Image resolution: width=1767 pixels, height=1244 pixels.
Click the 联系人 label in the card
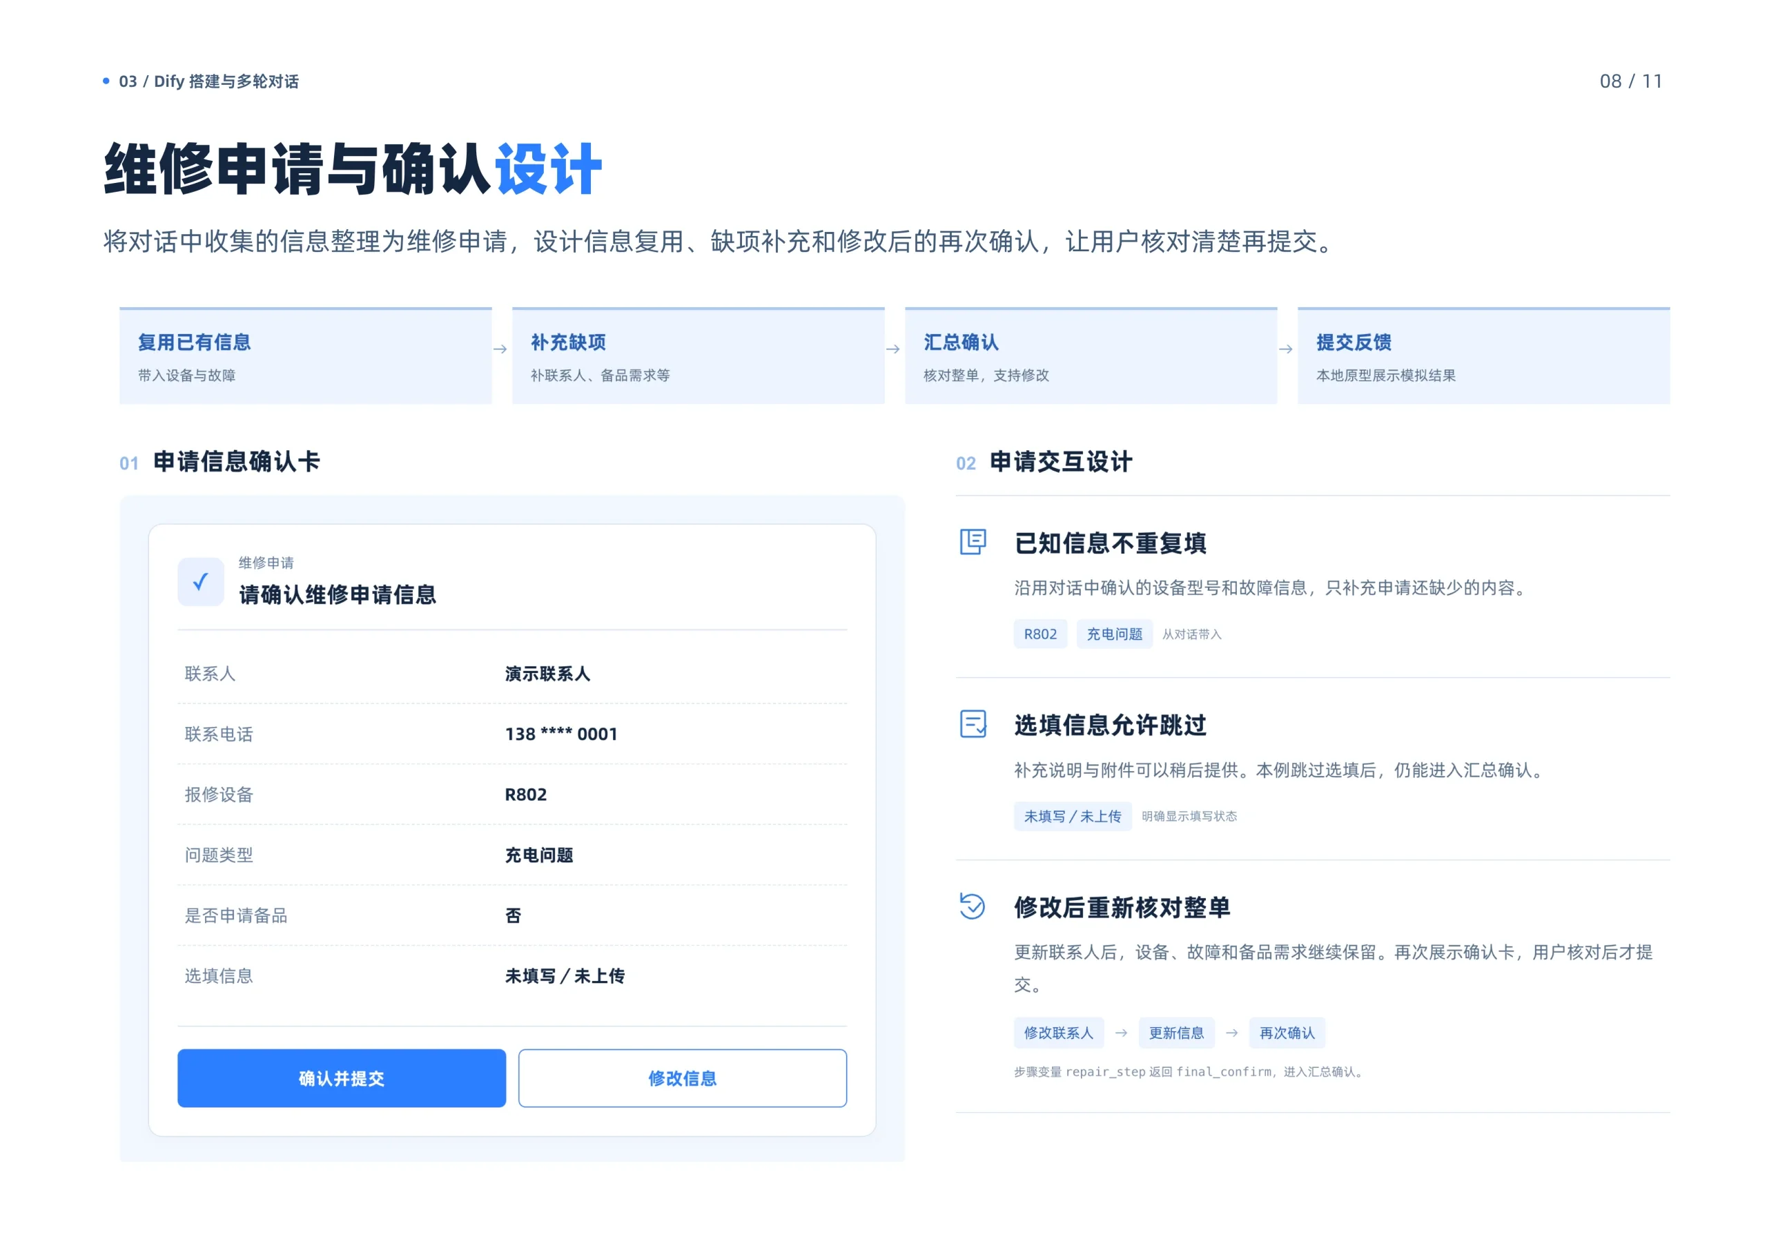[210, 674]
